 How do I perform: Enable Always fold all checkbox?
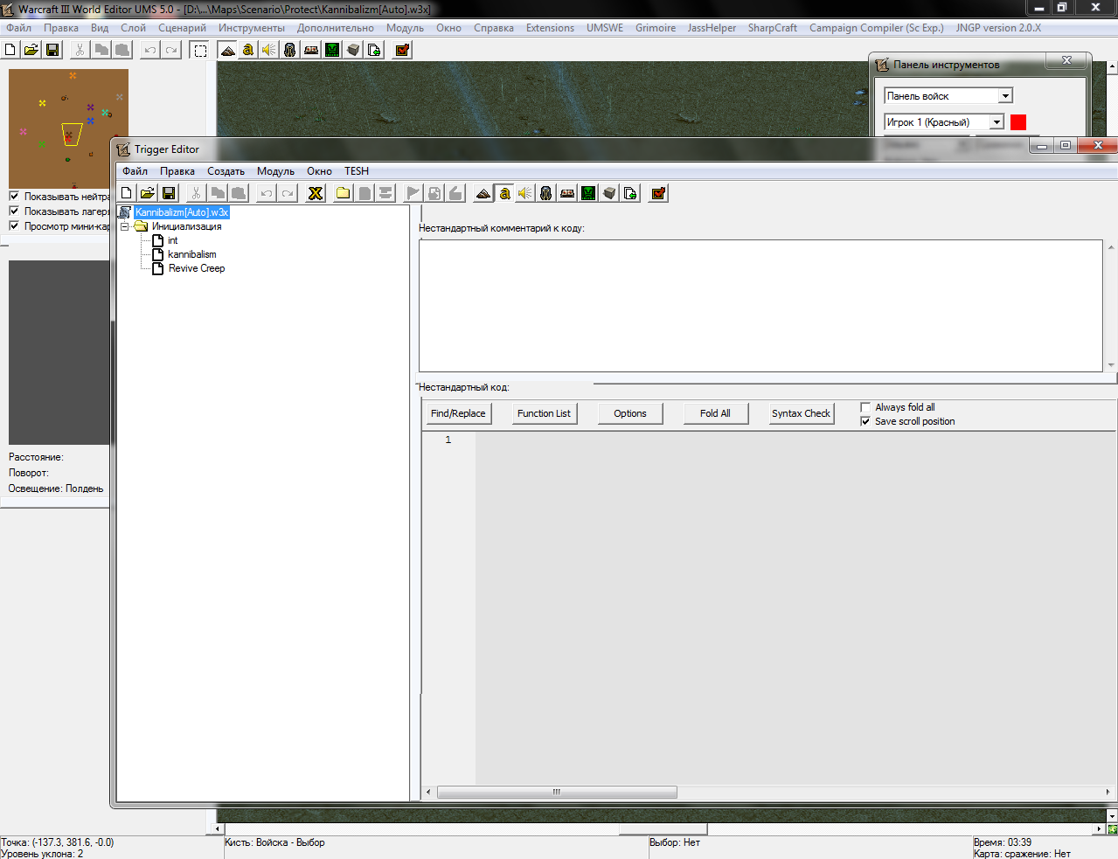pos(865,407)
